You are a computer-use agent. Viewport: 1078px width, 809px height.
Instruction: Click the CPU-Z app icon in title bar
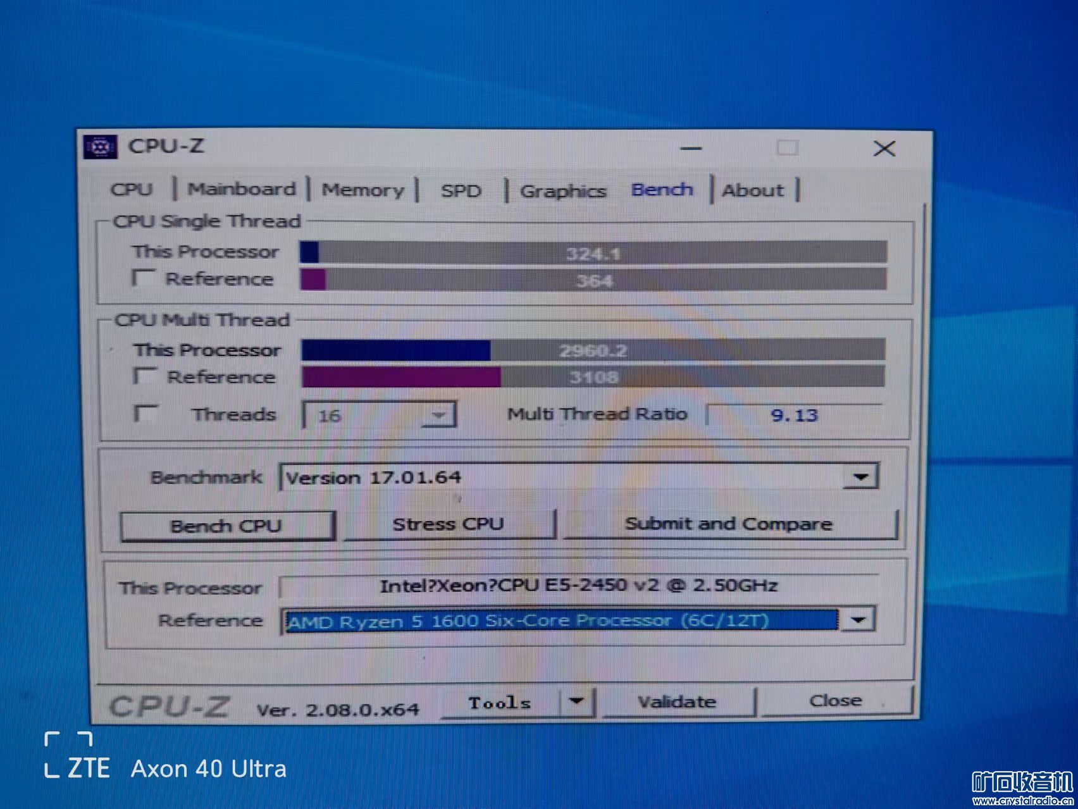pos(101,147)
